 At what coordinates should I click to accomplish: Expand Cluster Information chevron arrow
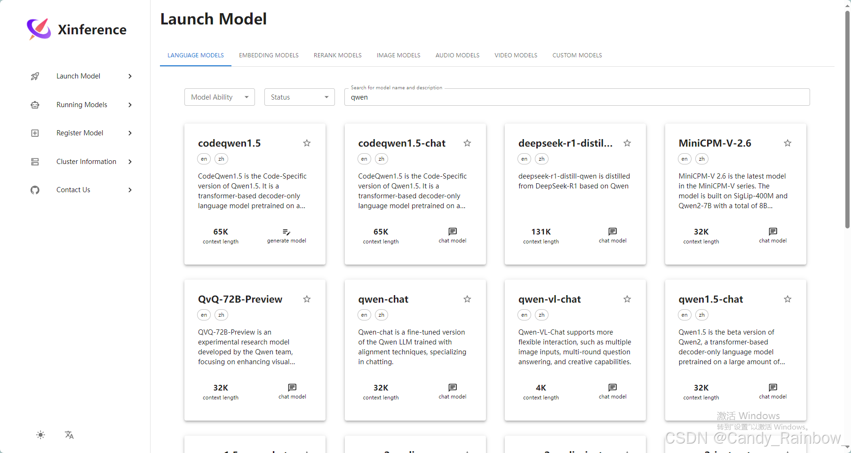coord(130,162)
